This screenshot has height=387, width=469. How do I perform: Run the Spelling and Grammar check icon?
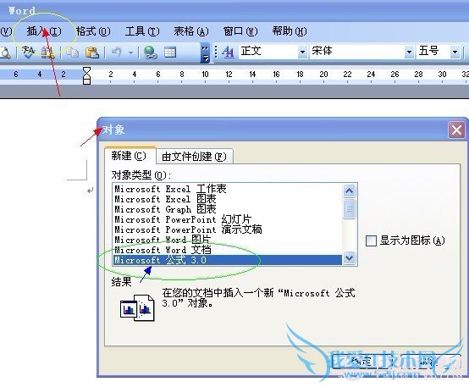29,53
